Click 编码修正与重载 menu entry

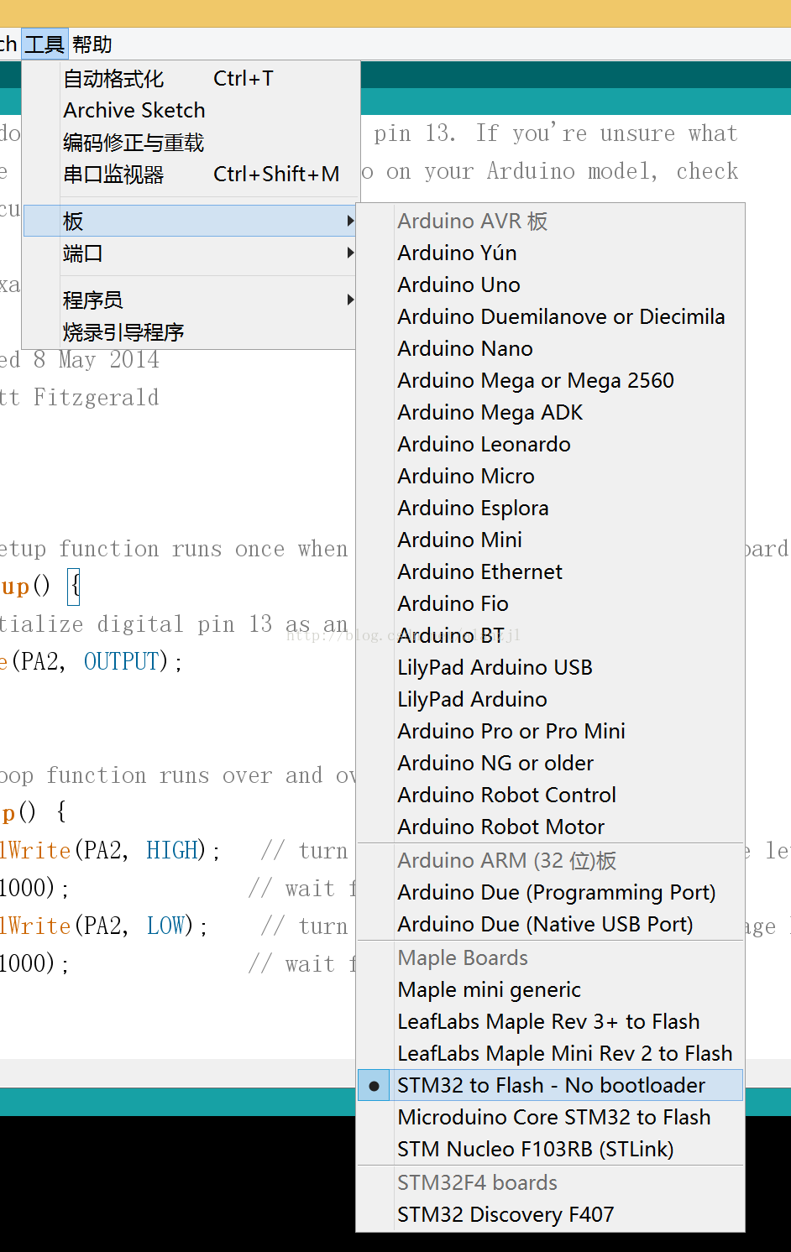[x=191, y=143]
